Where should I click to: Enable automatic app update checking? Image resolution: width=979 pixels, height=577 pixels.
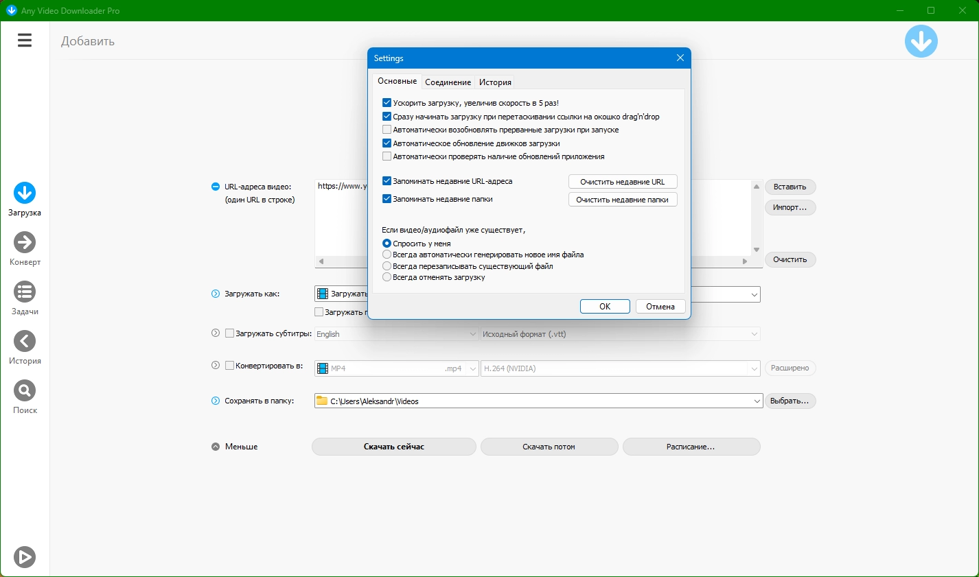[387, 156]
